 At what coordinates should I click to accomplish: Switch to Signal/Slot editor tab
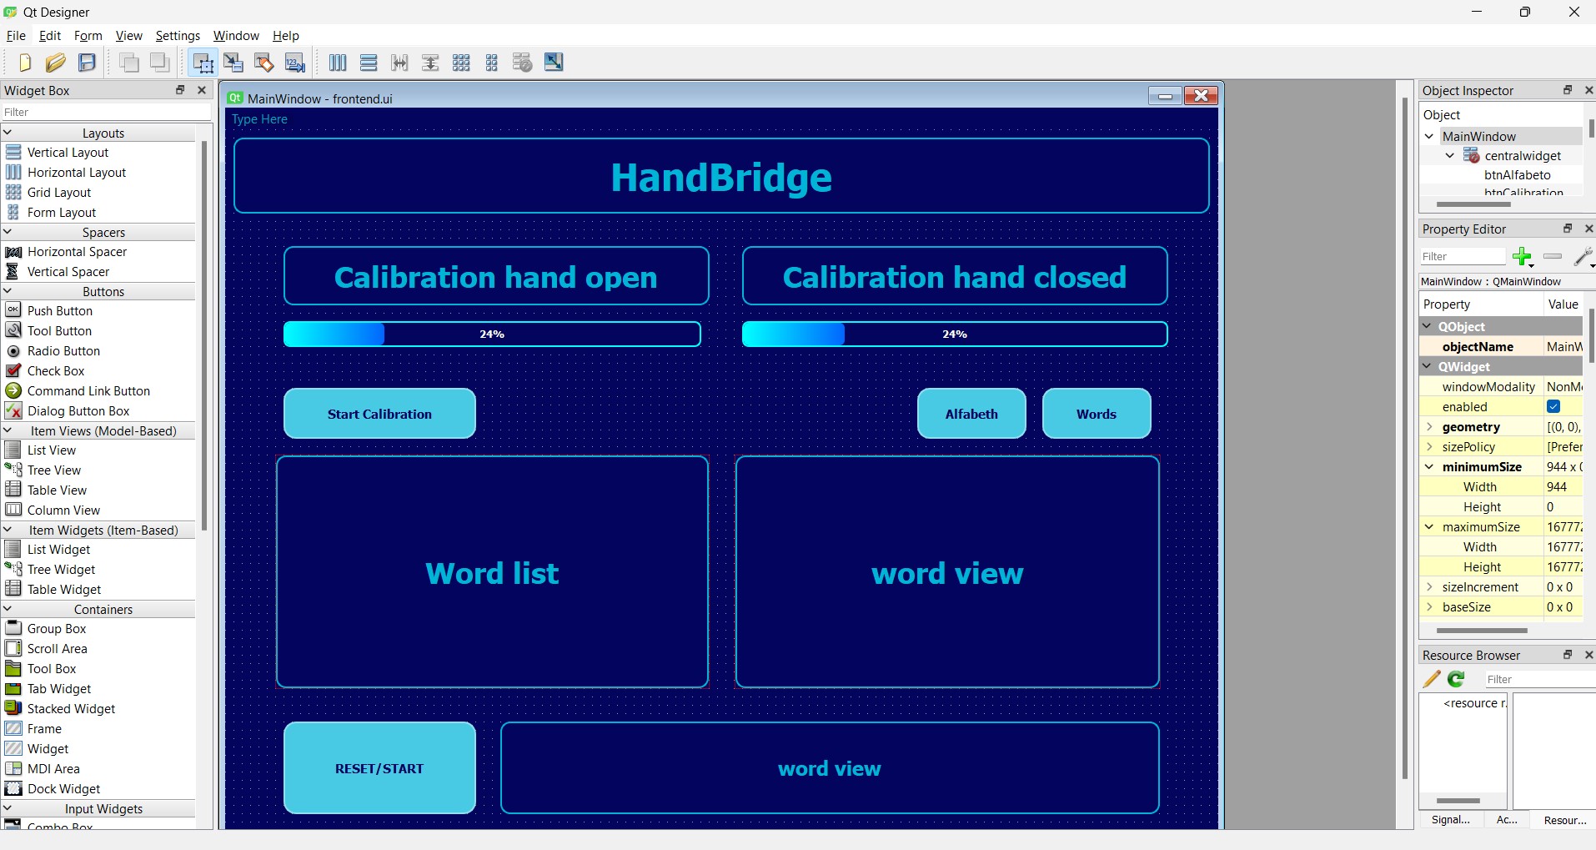1451,820
